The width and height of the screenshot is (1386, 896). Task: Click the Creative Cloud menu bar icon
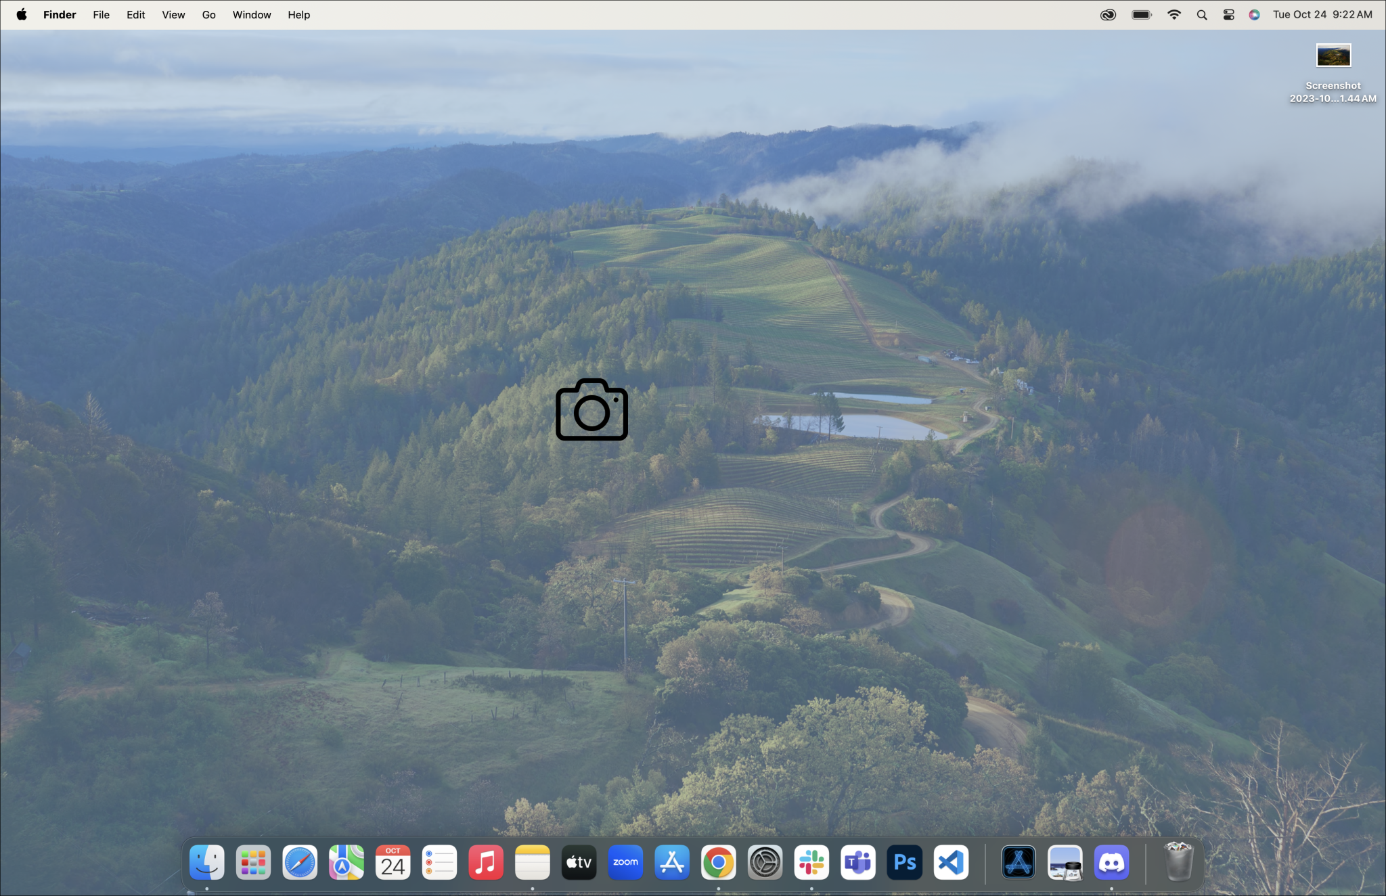(x=1108, y=15)
